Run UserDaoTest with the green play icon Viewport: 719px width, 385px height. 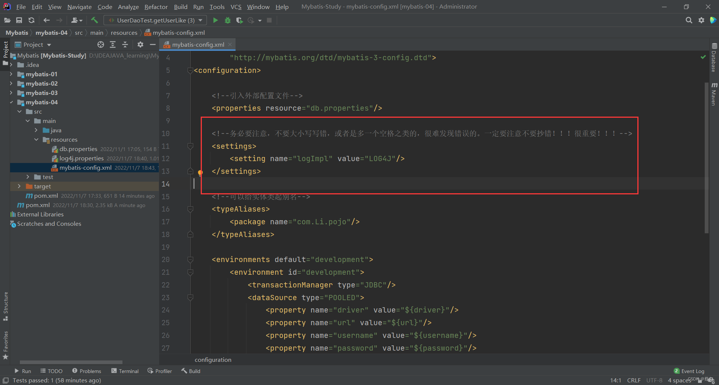(x=215, y=20)
